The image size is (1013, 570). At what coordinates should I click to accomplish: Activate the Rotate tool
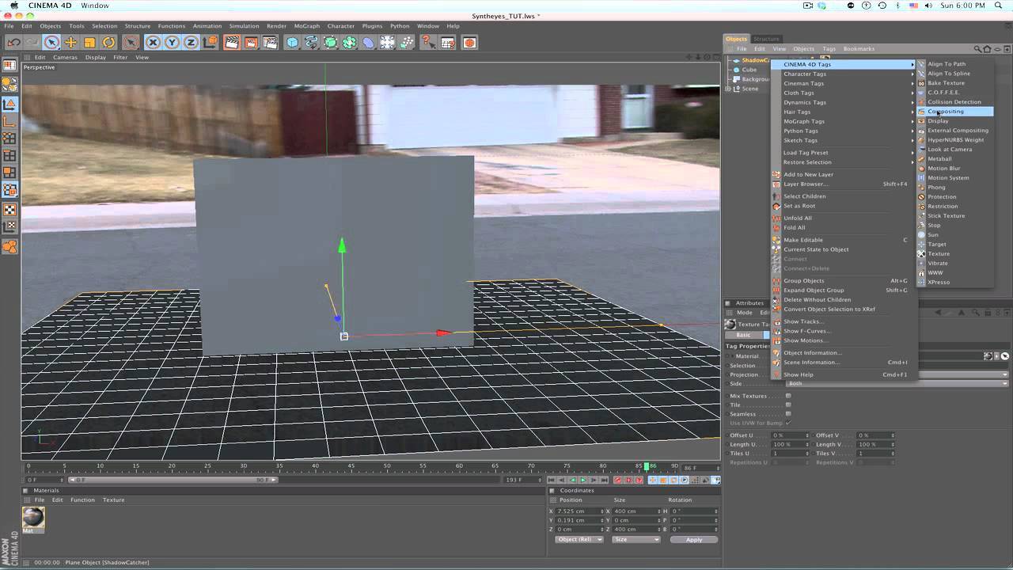click(108, 43)
